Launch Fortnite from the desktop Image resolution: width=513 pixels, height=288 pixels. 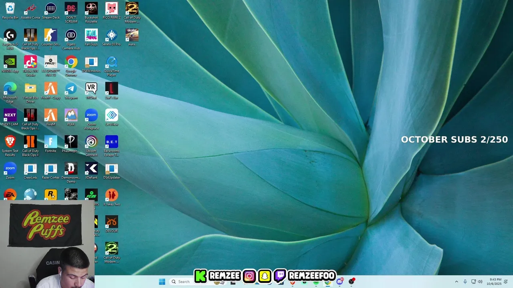(x=51, y=144)
